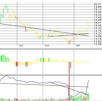
Task: Click the 14.23 price level label
Action: [x=98, y=33]
